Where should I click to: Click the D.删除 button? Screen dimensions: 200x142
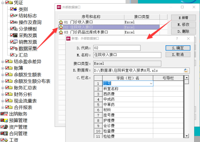[183, 31]
